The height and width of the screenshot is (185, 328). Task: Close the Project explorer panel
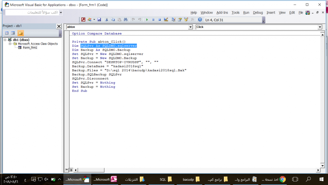pyautogui.click(x=59, y=26)
